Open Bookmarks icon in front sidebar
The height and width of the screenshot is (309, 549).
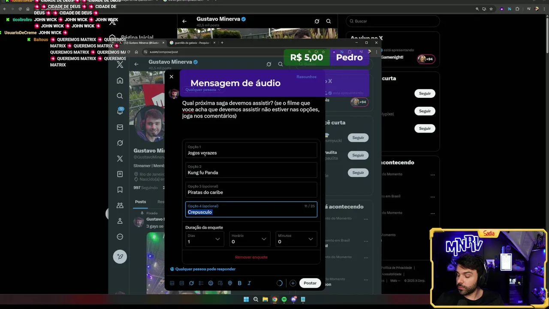tap(120, 190)
